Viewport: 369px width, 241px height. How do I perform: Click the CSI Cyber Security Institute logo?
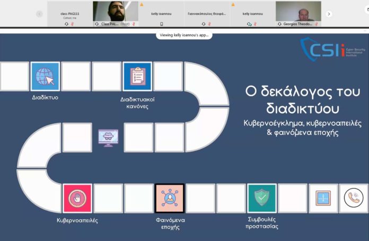pyautogui.click(x=332, y=49)
